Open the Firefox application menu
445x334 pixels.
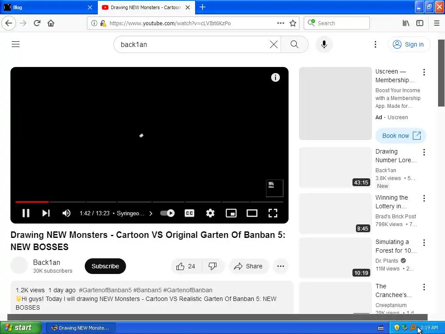tap(437, 23)
